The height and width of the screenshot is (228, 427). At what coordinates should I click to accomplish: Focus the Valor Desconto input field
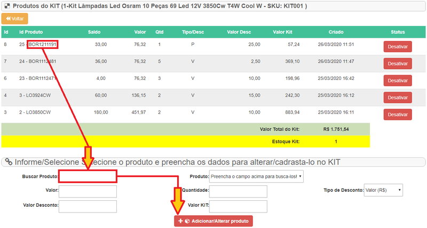click(88, 207)
